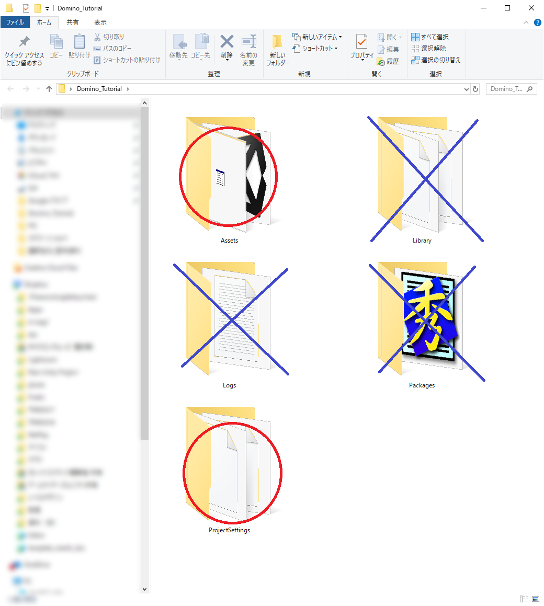Create a 新しいフォルダー (New folder)
The height and width of the screenshot is (606, 544).
point(277,50)
